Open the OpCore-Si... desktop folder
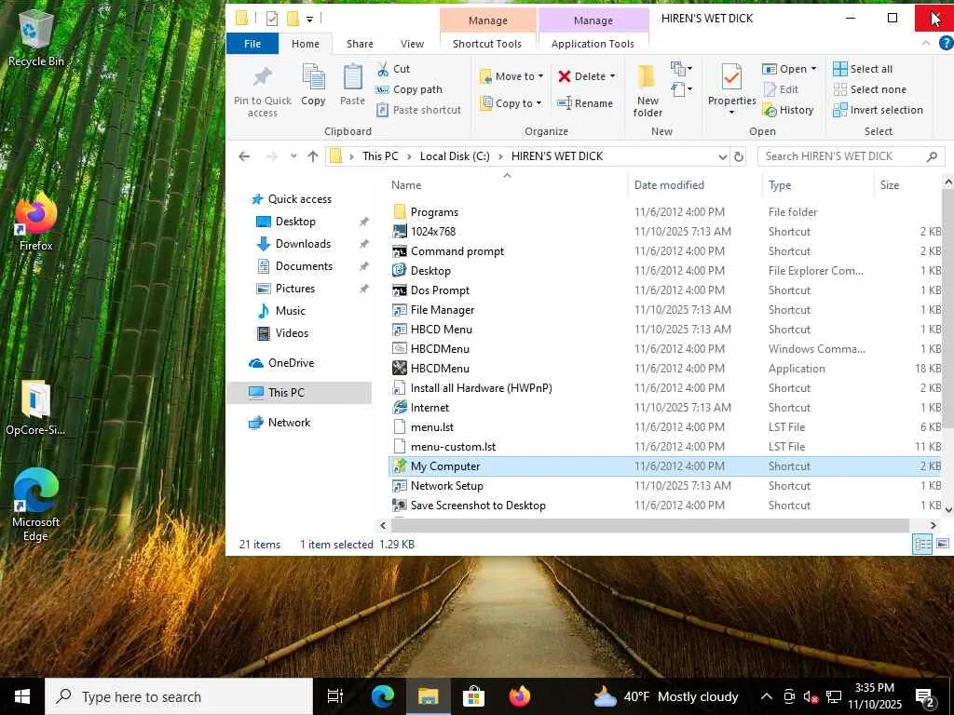Viewport: 954px width, 715px height. tap(35, 408)
